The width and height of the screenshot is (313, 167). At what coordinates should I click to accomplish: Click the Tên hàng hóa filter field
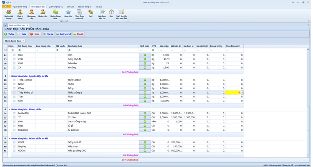tap(102, 50)
